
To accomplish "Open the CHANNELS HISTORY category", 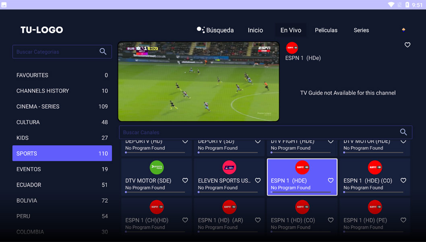I will point(62,91).
